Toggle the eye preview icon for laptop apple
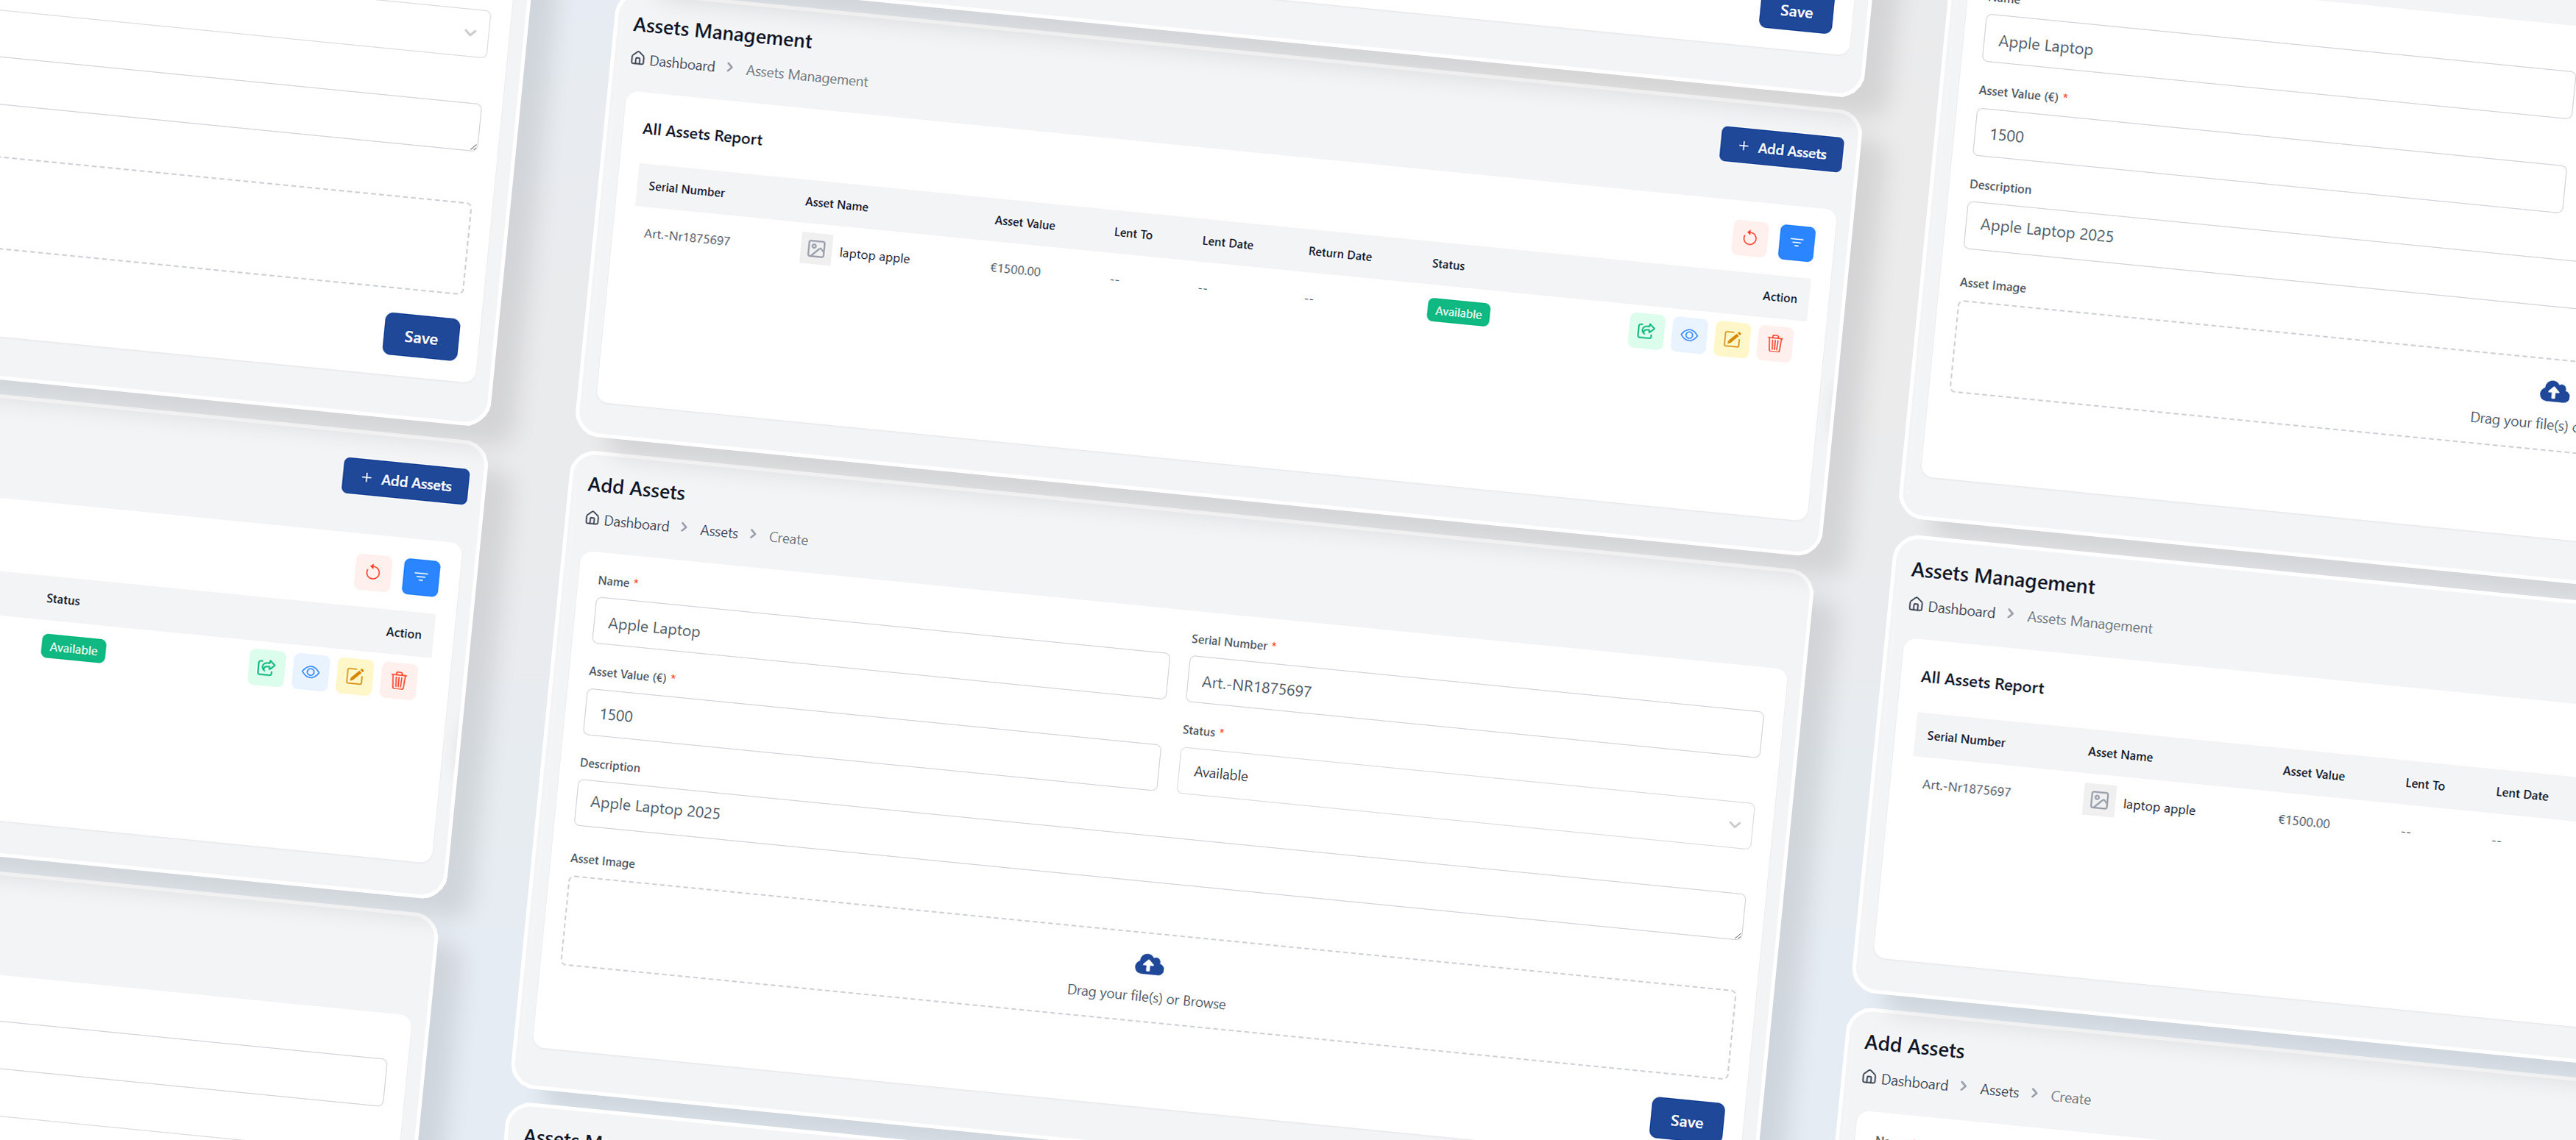 coord(1689,335)
